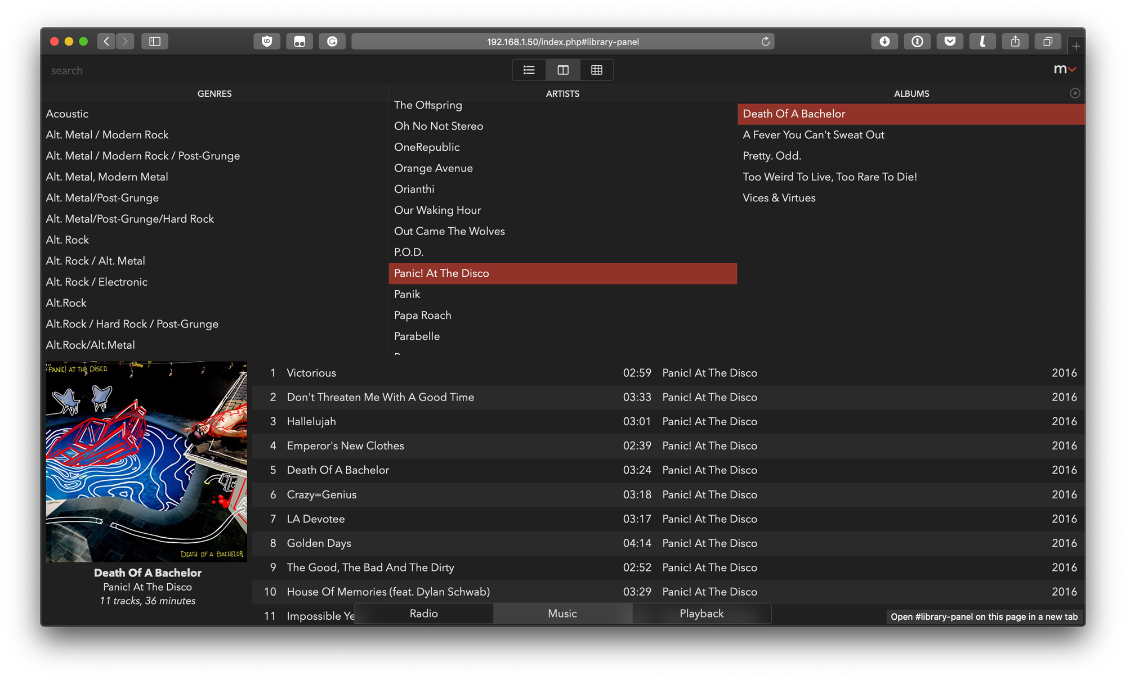Screen dimensions: 1126x680
Task: Go forward with Safari forward arrow
Action: click(x=125, y=41)
